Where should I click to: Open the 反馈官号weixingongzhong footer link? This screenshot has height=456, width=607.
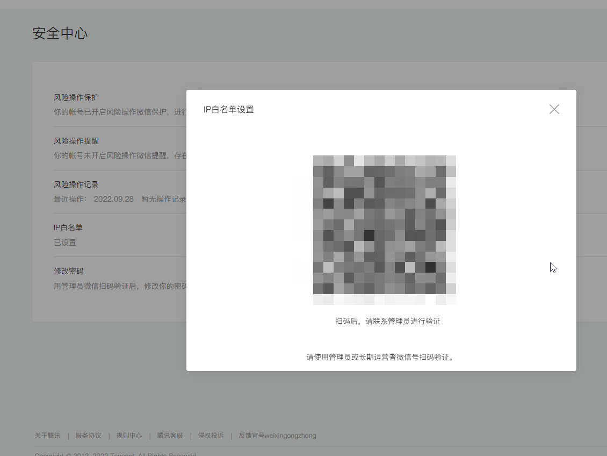[x=278, y=436]
